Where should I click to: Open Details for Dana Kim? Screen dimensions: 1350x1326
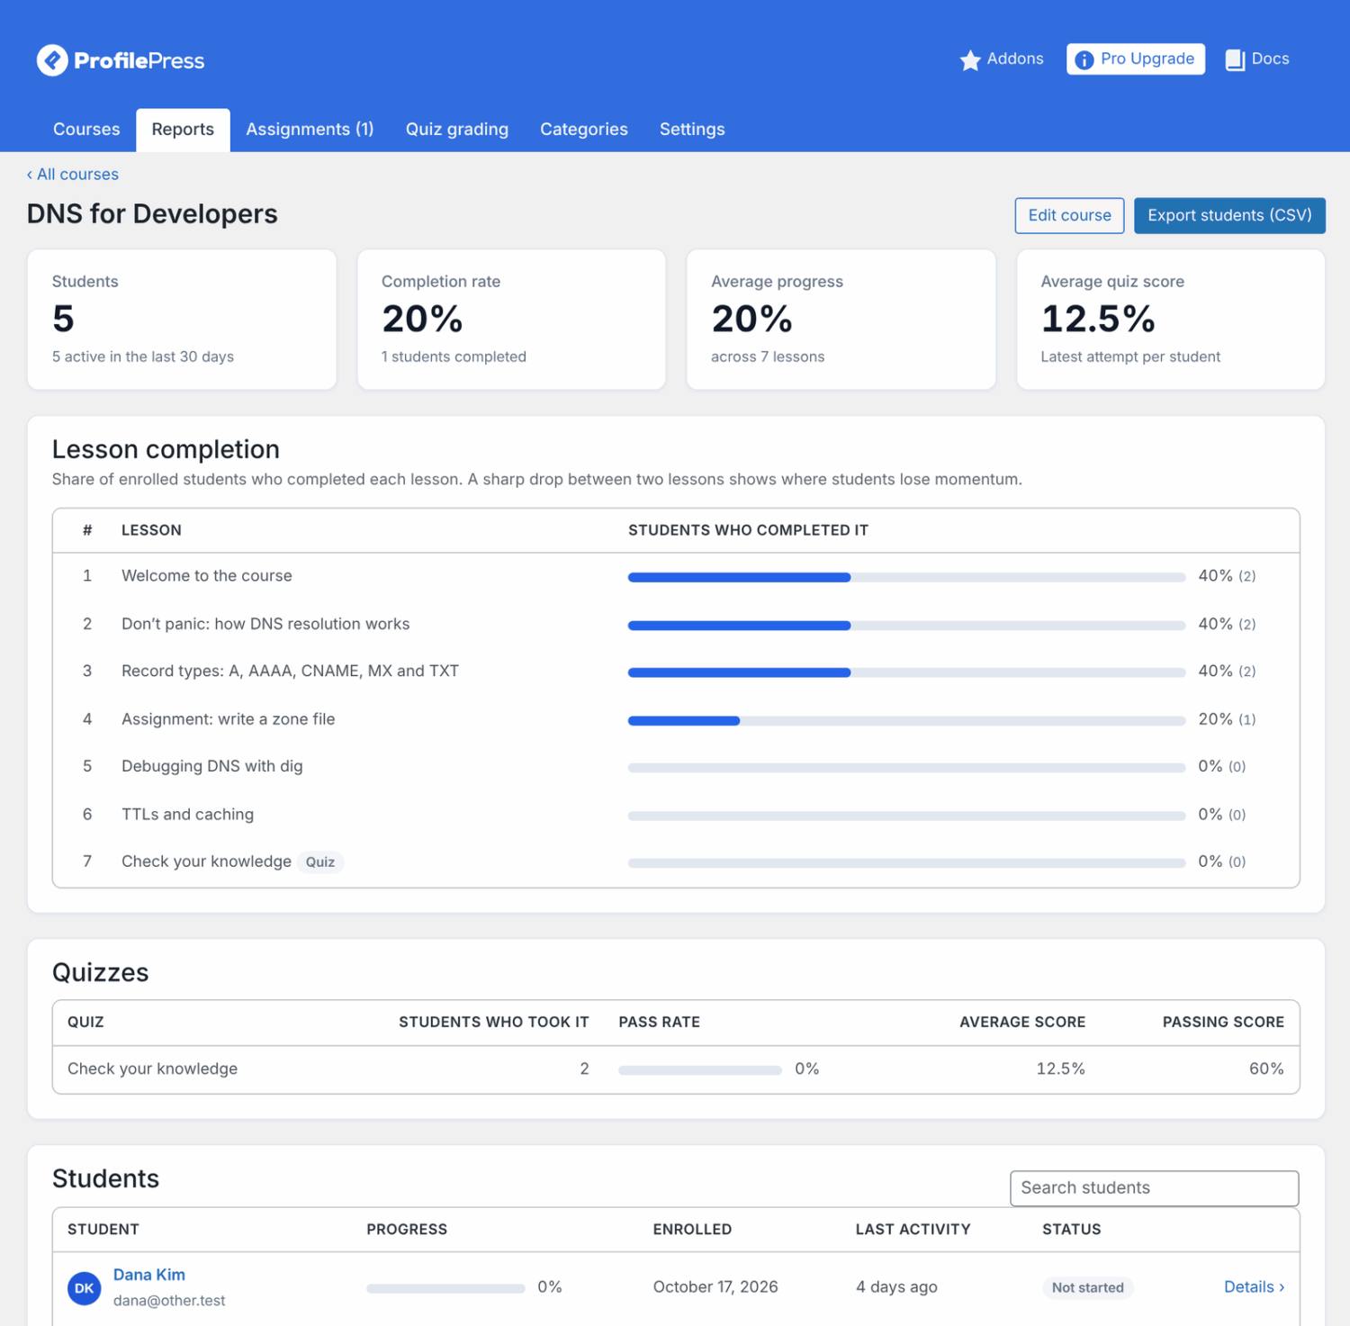point(1254,1287)
